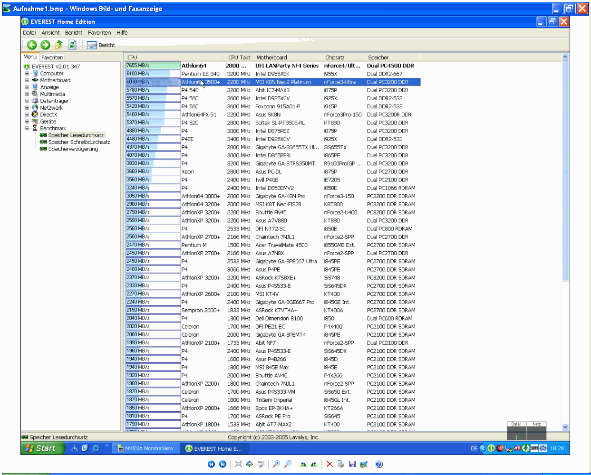
Task: Expand the Anzeige tree node
Action: pos(27,87)
